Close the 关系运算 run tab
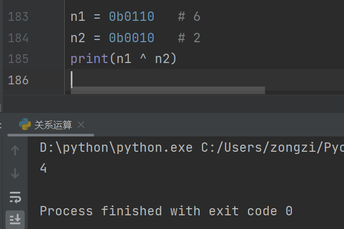The height and width of the screenshot is (229, 344). tap(81, 125)
